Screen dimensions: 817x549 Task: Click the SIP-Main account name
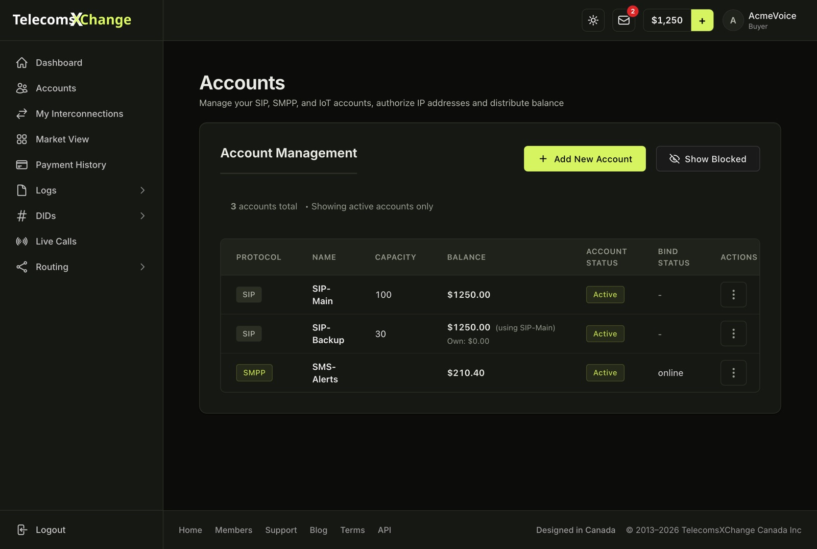point(322,295)
